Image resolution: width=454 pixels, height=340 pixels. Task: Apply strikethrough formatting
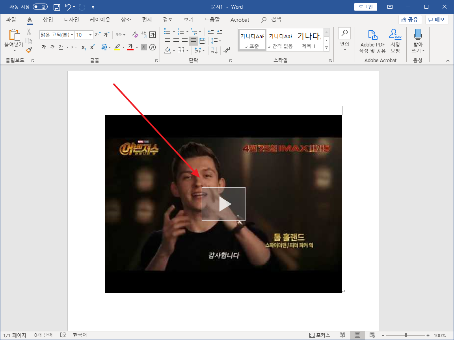click(74, 47)
